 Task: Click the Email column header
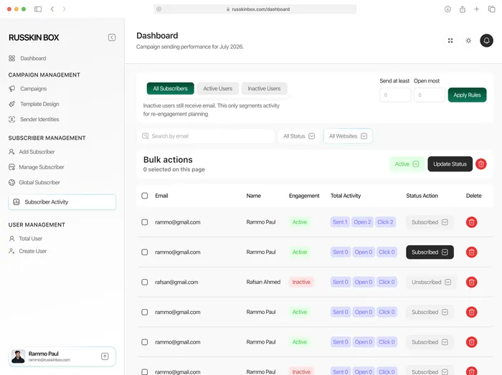161,196
